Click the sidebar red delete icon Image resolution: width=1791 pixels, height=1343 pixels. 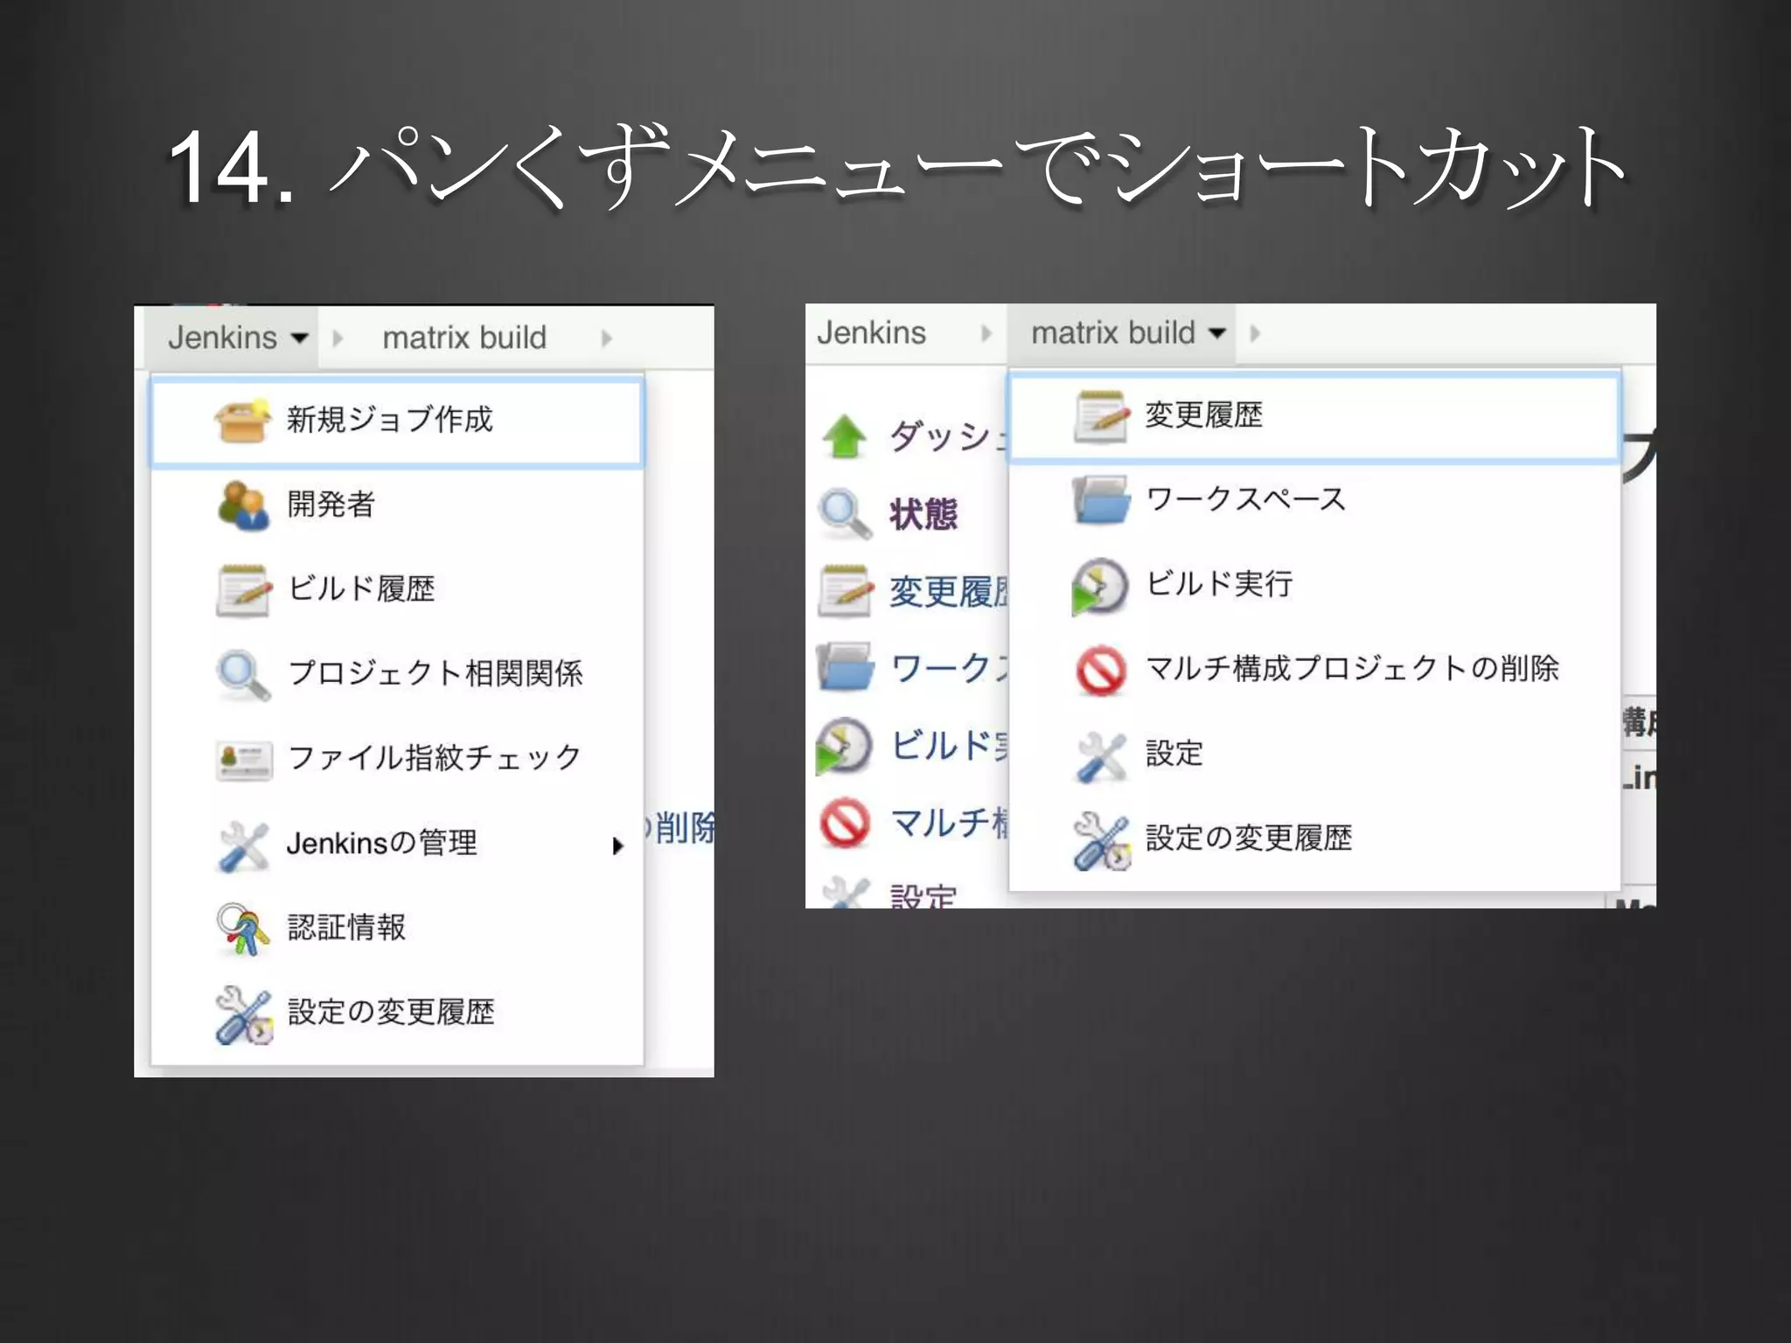tap(845, 823)
